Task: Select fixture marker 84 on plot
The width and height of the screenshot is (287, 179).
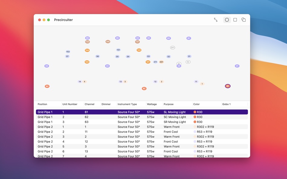Action: click(137, 38)
